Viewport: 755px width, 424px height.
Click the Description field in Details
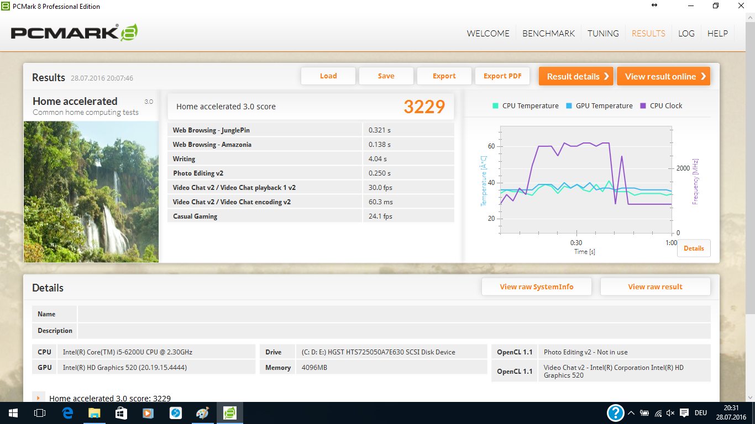tap(394, 331)
